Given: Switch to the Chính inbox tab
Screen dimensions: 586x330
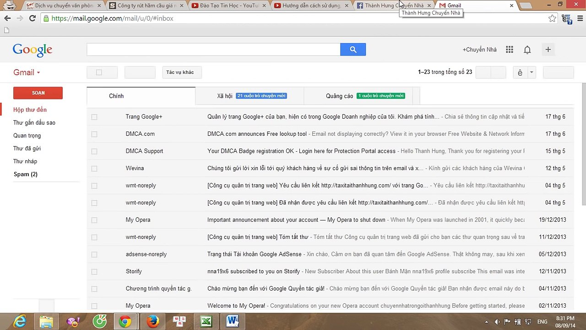Looking at the screenshot, I should [x=141, y=96].
